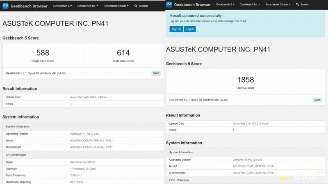
Task: Click the OpenCL Score label
Action: (245, 88)
